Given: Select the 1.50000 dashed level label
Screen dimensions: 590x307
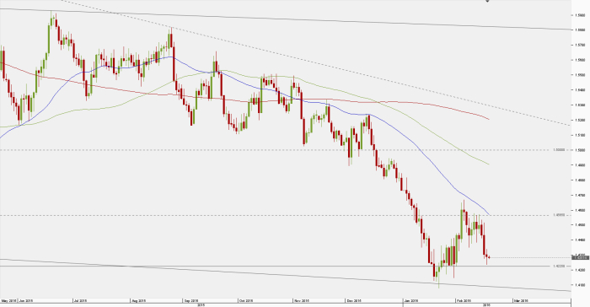Looking at the screenshot, I should tap(559, 150).
